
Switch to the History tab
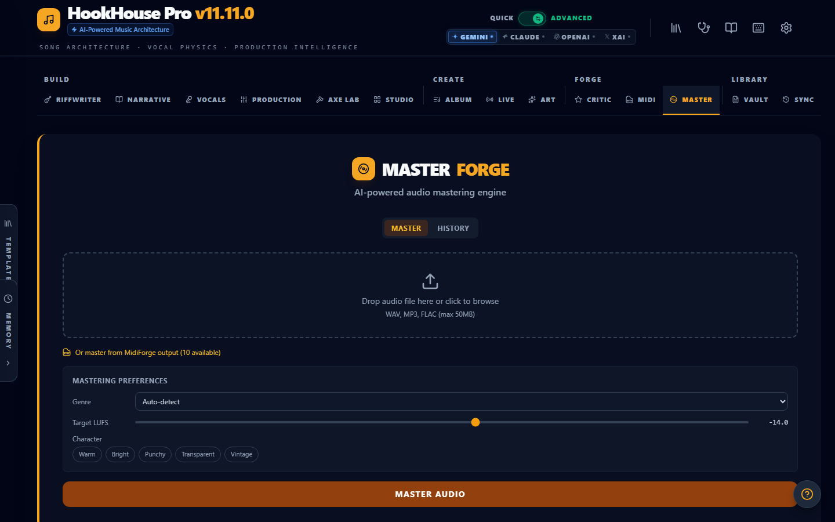coord(453,228)
